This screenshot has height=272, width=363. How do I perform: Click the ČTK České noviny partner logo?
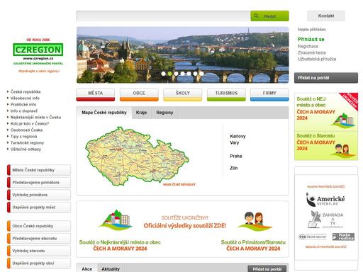pyautogui.click(x=313, y=237)
